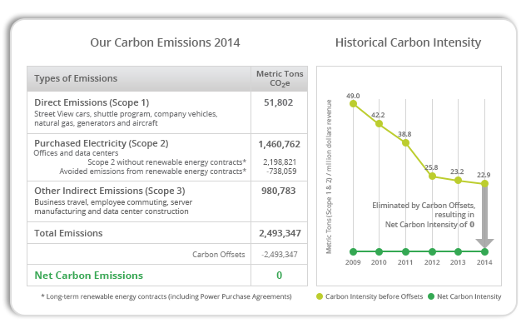Click the 2013 x-axis year label
521x328 pixels.
pyautogui.click(x=458, y=262)
